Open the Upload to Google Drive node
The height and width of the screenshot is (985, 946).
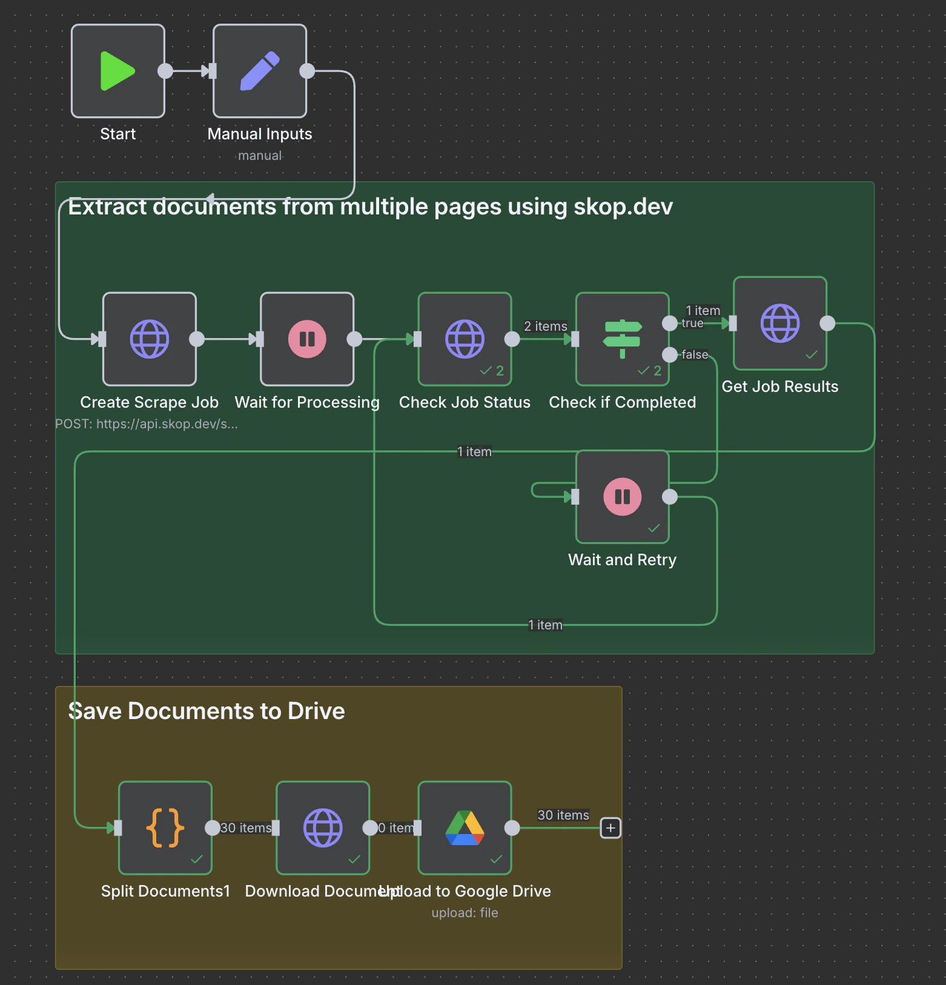point(465,827)
